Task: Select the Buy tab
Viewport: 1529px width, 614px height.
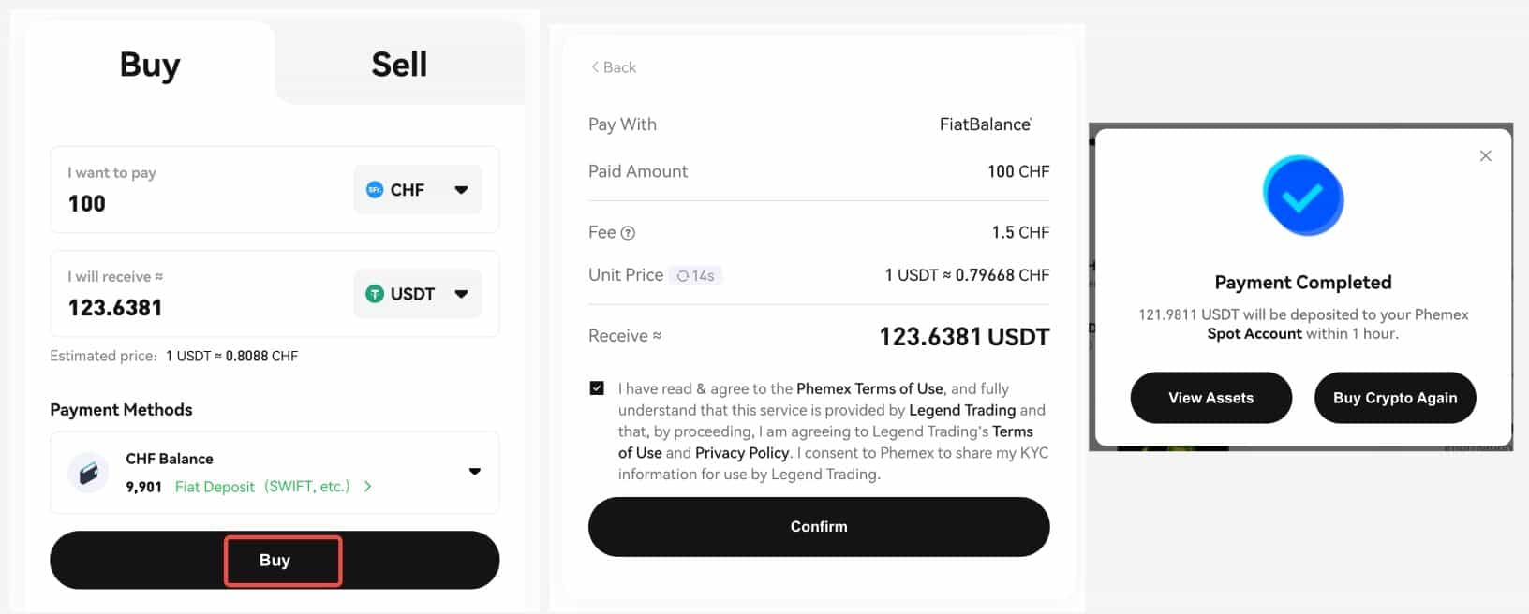Action: coord(150,65)
